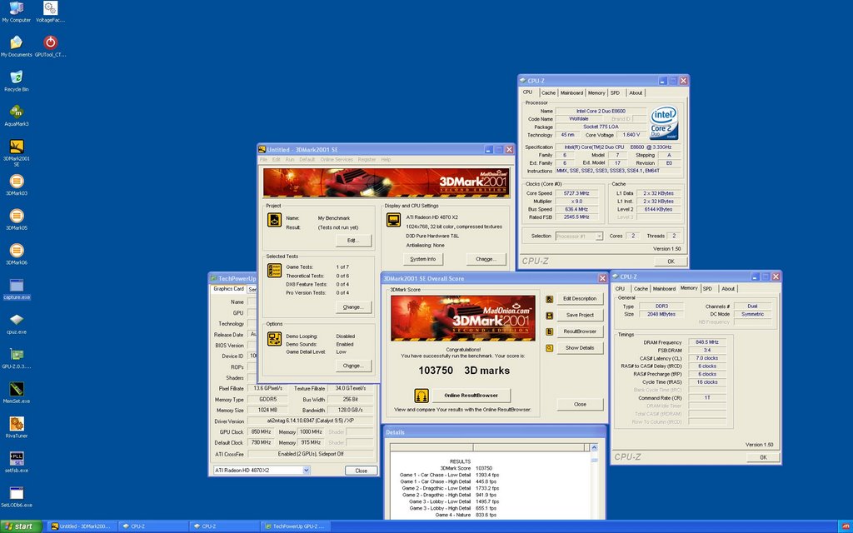This screenshot has width=853, height=533.
Task: Click the Core Speed 5727.3 MHz value
Action: [x=576, y=193]
